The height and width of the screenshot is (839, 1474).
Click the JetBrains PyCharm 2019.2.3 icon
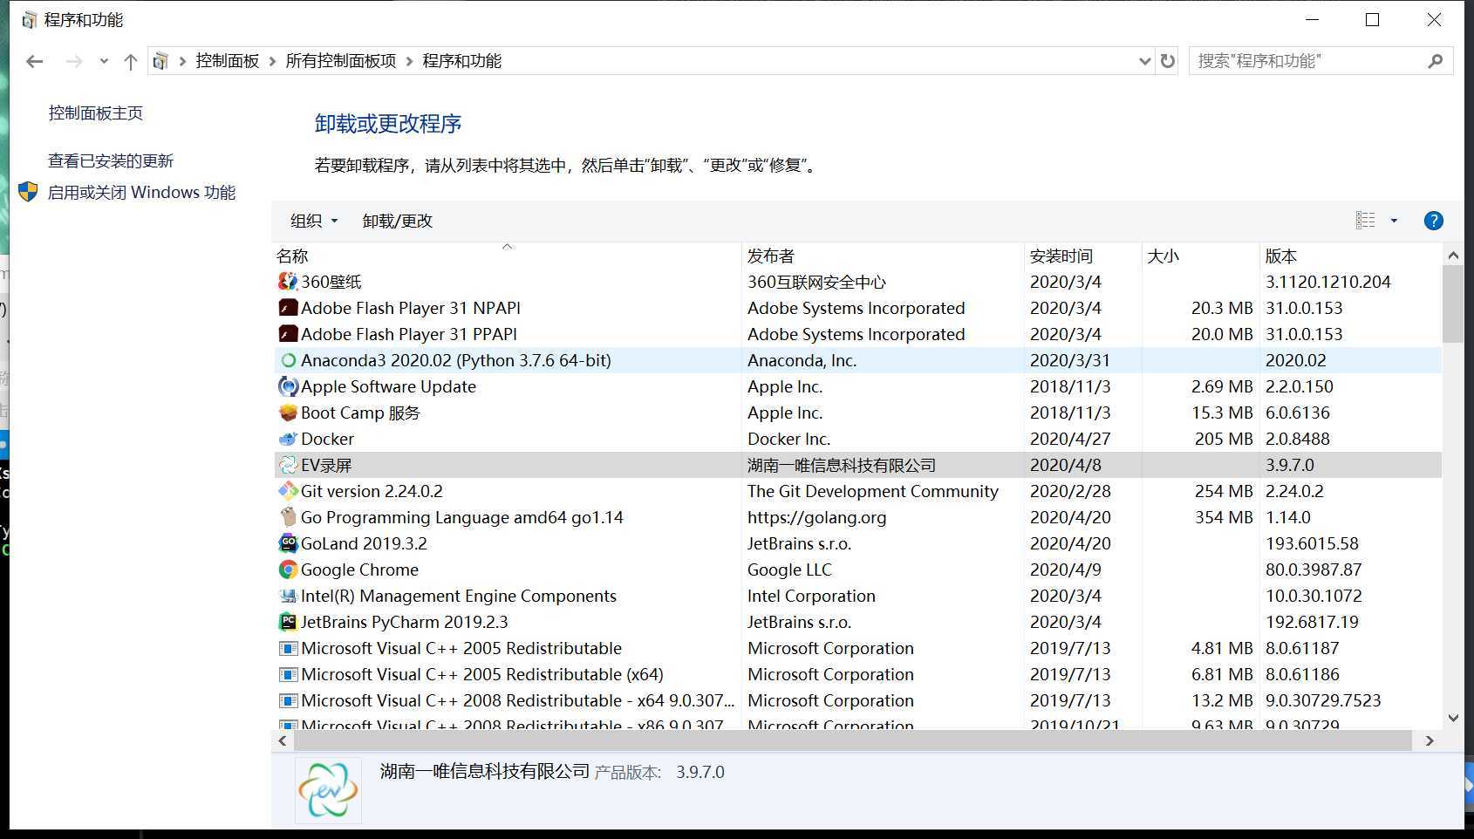tap(288, 622)
